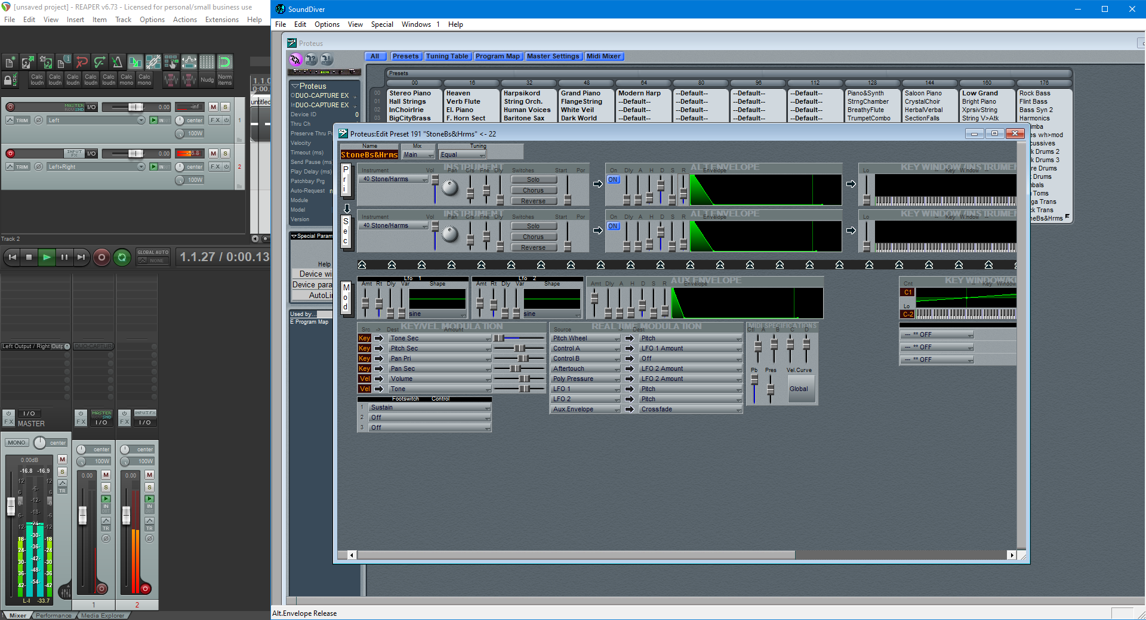Click the SoundDiver transmit icon with exclamation mark
This screenshot has width=1146, height=620.
point(326,59)
